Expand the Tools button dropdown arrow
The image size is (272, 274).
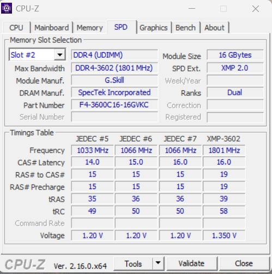[158, 263]
